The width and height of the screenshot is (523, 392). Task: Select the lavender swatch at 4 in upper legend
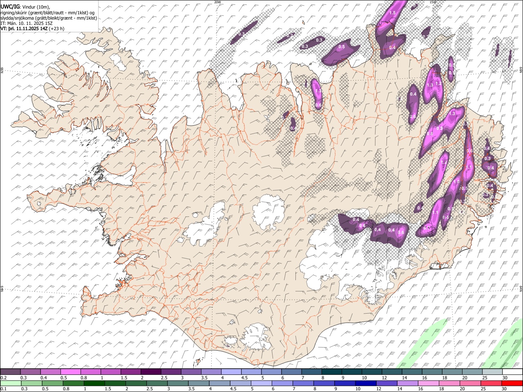(x=231, y=372)
